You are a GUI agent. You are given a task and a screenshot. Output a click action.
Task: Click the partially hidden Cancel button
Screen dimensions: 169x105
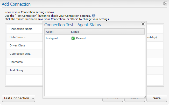tap(113, 100)
